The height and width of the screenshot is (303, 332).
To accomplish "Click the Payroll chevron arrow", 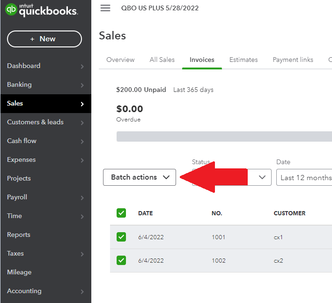I will 82,198.
